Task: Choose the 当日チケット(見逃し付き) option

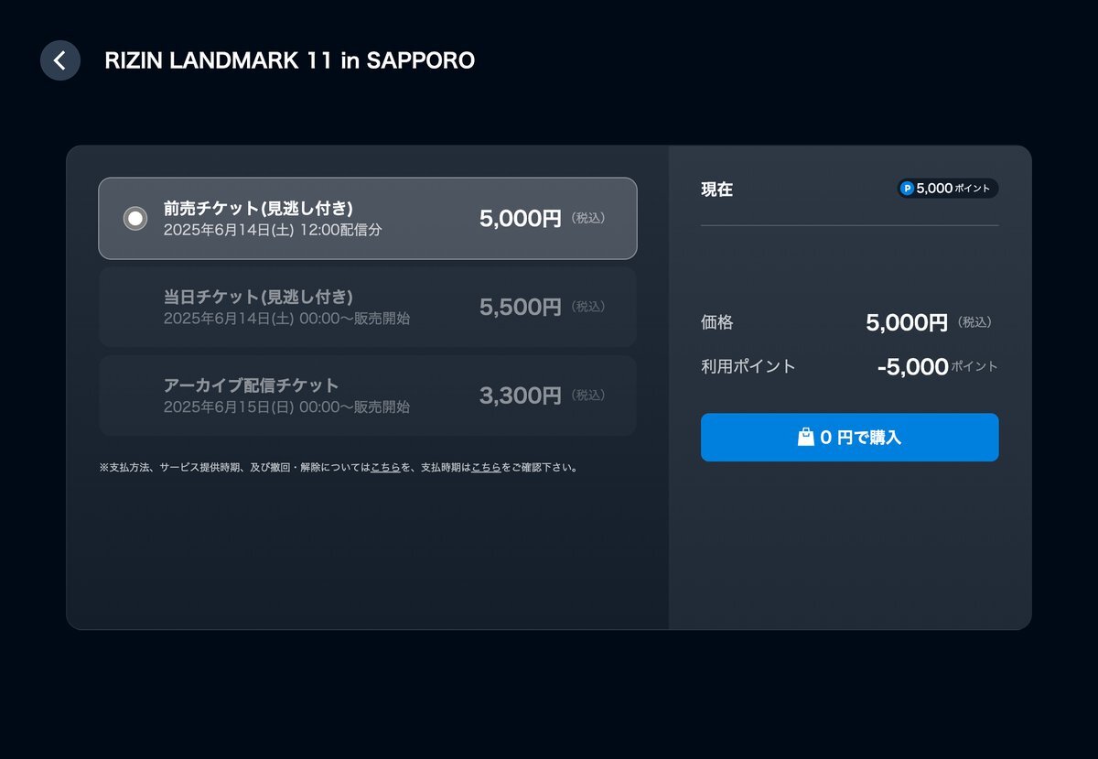Action: [368, 307]
